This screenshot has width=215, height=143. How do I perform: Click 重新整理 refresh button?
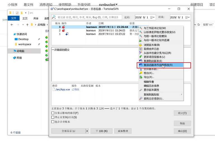pyautogui.click(x=123, y=131)
